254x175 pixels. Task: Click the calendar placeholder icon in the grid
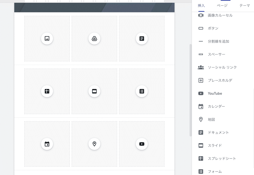point(47,144)
